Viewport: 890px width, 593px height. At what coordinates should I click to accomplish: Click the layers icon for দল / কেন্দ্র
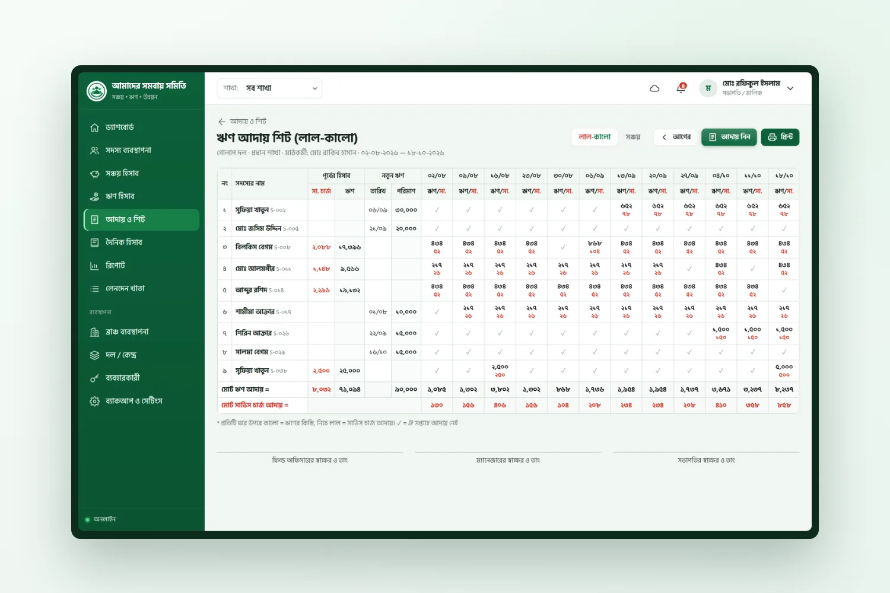pos(94,355)
